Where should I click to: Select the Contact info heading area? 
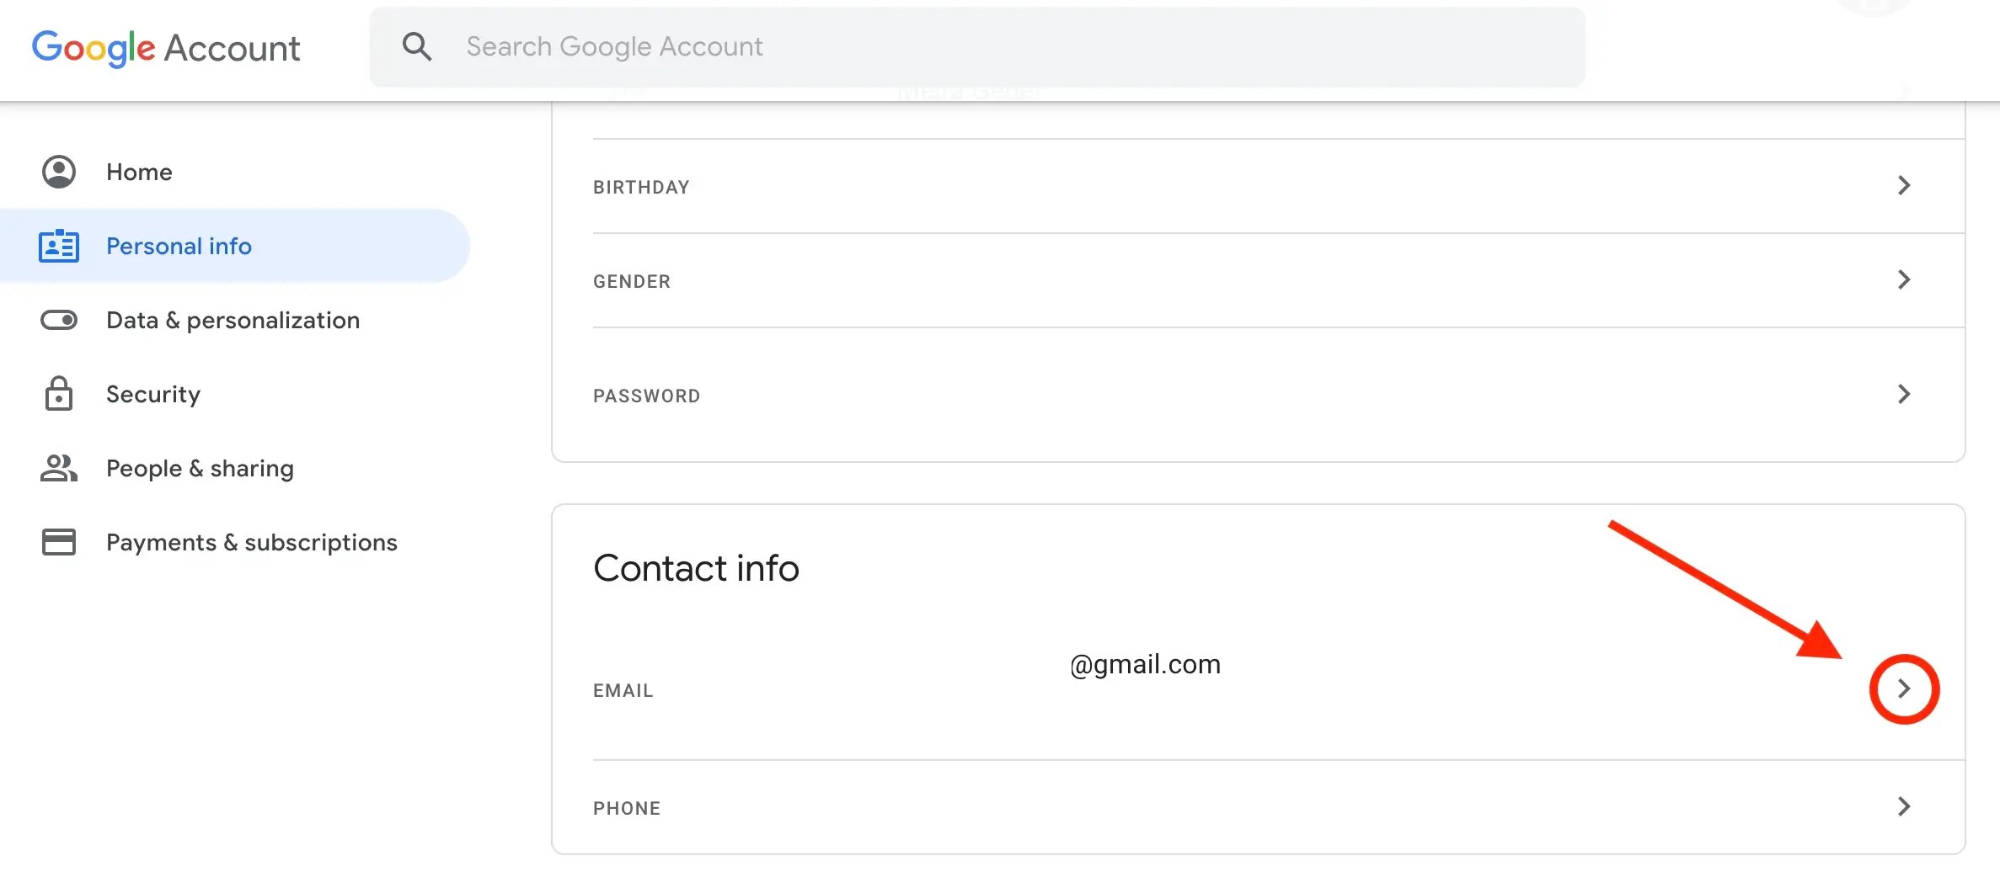point(696,567)
